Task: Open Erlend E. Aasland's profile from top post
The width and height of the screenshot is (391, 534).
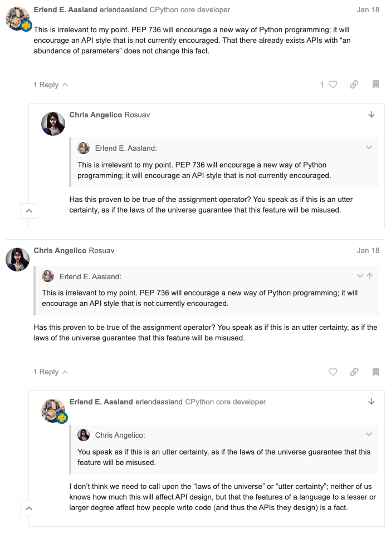Action: pyautogui.click(x=64, y=9)
